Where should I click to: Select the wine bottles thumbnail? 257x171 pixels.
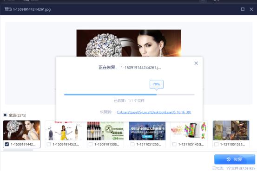point(105,131)
